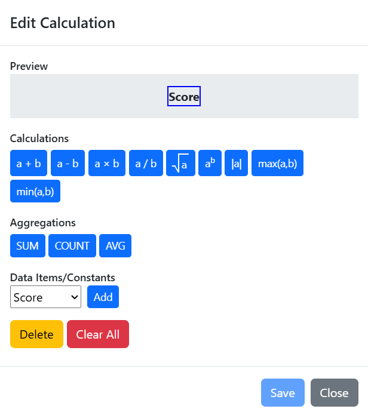Insert the square root of a operation
The height and width of the screenshot is (415, 368).
tap(180, 163)
